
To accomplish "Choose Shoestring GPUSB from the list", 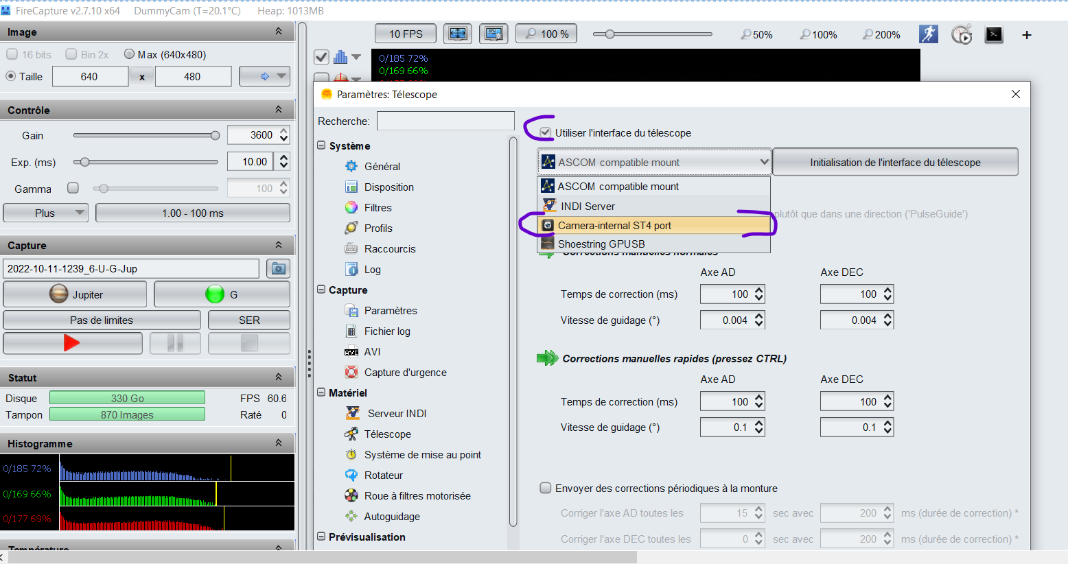I will tap(653, 244).
